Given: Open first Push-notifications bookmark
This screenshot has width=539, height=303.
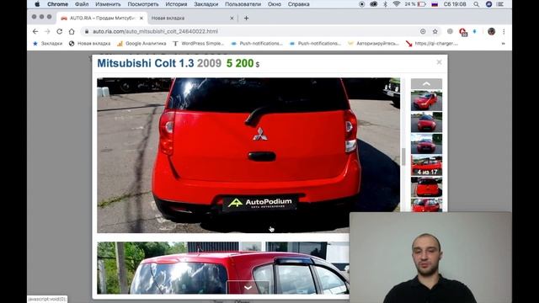Looking at the screenshot, I should click(x=257, y=43).
